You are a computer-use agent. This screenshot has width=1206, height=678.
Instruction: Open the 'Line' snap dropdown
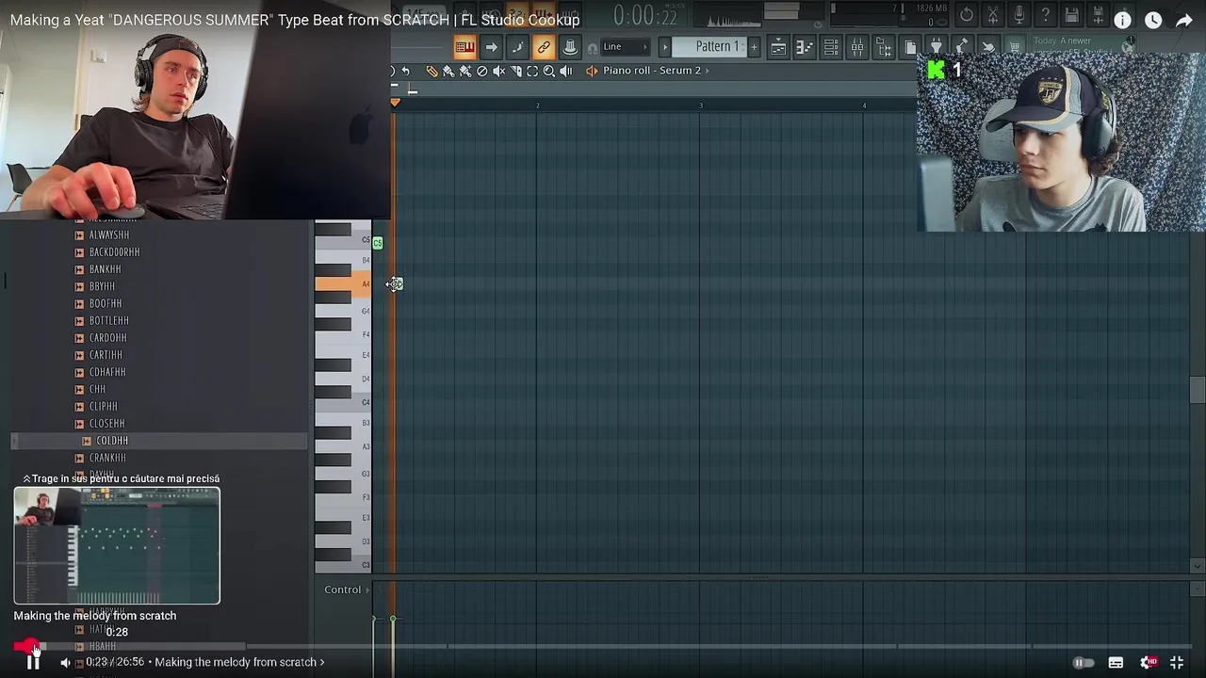pos(625,47)
